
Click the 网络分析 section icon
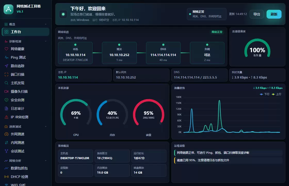(6, 161)
